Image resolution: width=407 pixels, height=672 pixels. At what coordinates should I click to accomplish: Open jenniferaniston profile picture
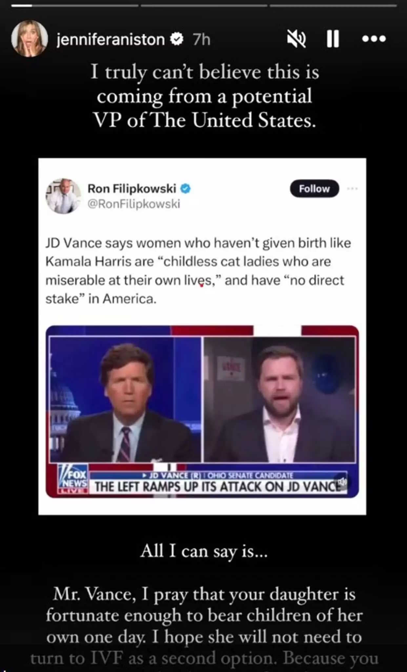coord(30,39)
